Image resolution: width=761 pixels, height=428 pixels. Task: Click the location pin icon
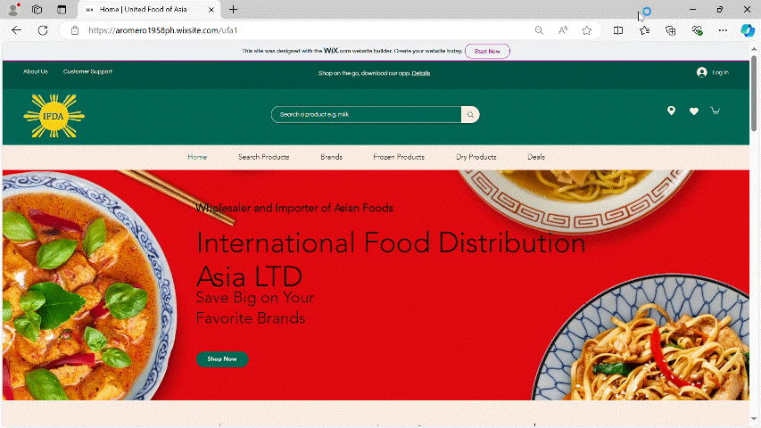click(671, 111)
